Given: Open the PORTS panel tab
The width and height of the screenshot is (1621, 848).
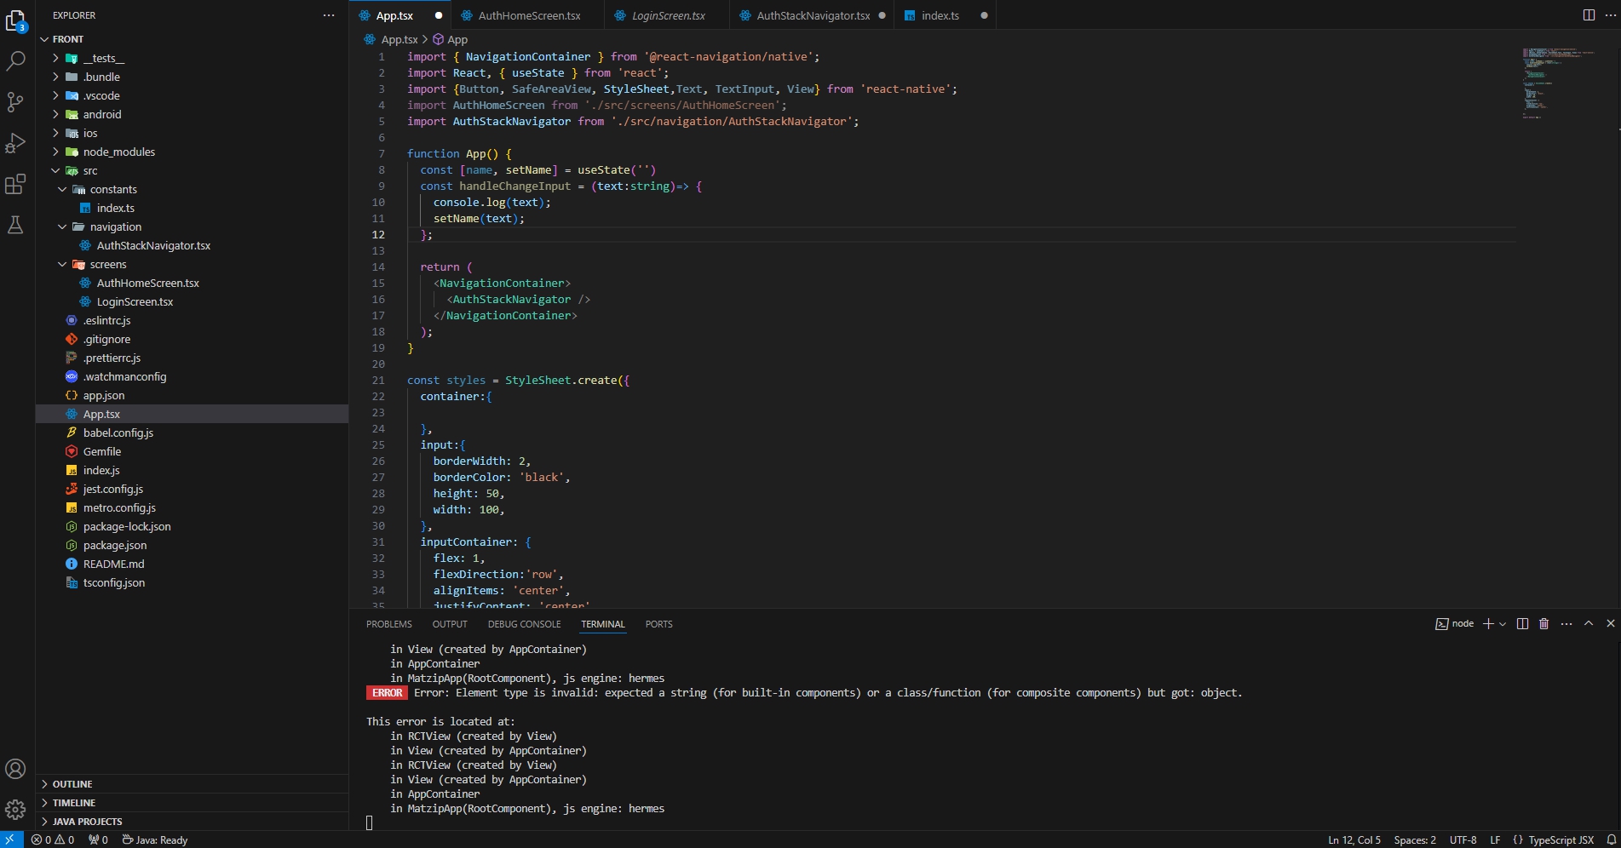Looking at the screenshot, I should pyautogui.click(x=658, y=624).
